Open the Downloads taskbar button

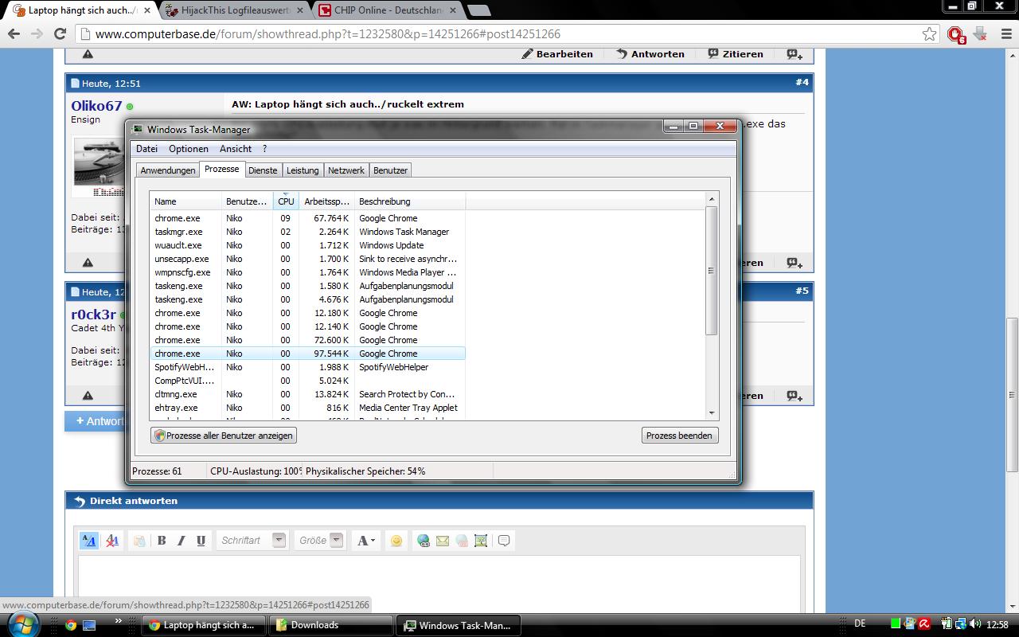[x=331, y=625]
